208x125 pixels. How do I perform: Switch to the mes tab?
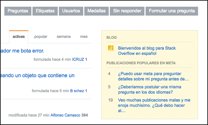(x=84, y=37)
